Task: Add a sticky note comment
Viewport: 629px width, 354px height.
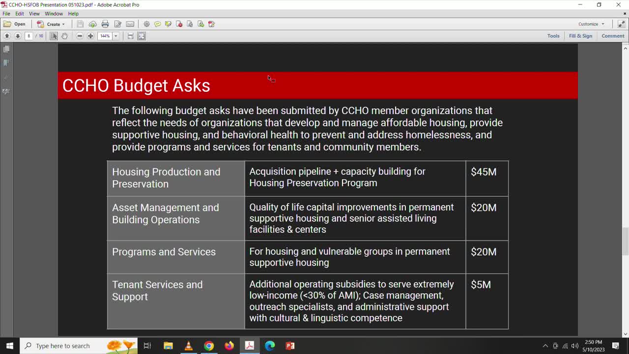Action: (x=157, y=24)
